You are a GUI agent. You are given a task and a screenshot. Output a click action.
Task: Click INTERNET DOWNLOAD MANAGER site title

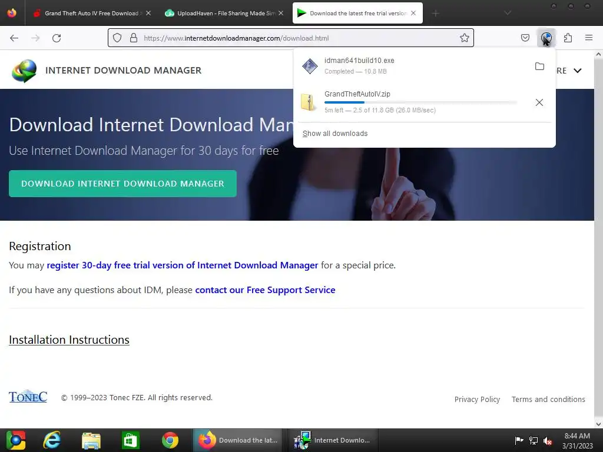click(x=124, y=71)
